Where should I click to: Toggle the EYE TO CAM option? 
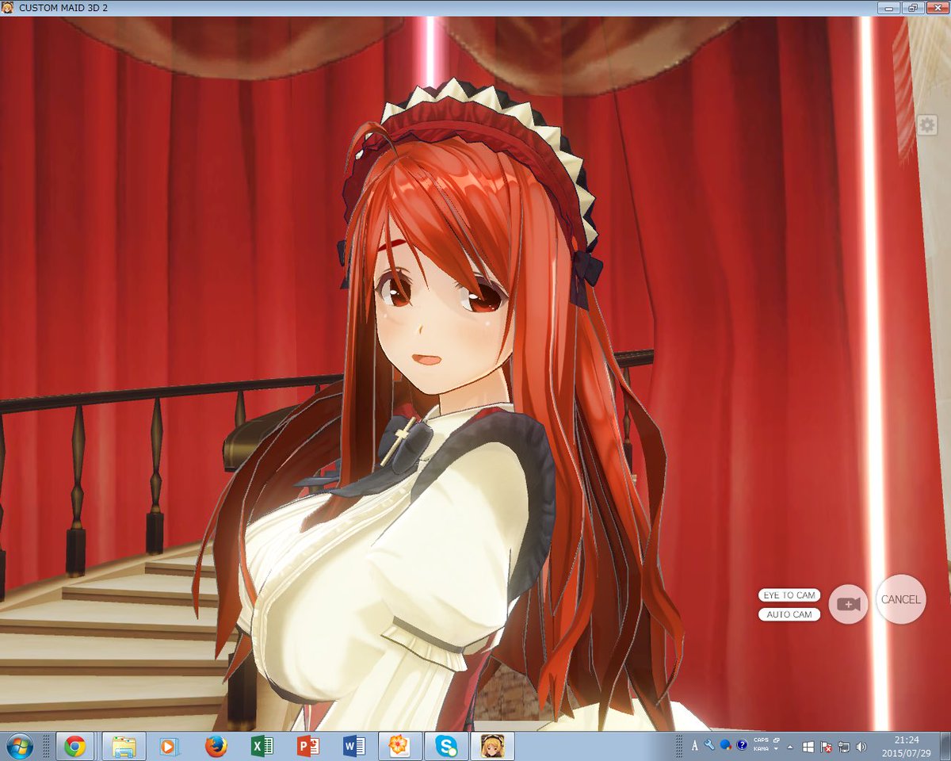pos(789,595)
